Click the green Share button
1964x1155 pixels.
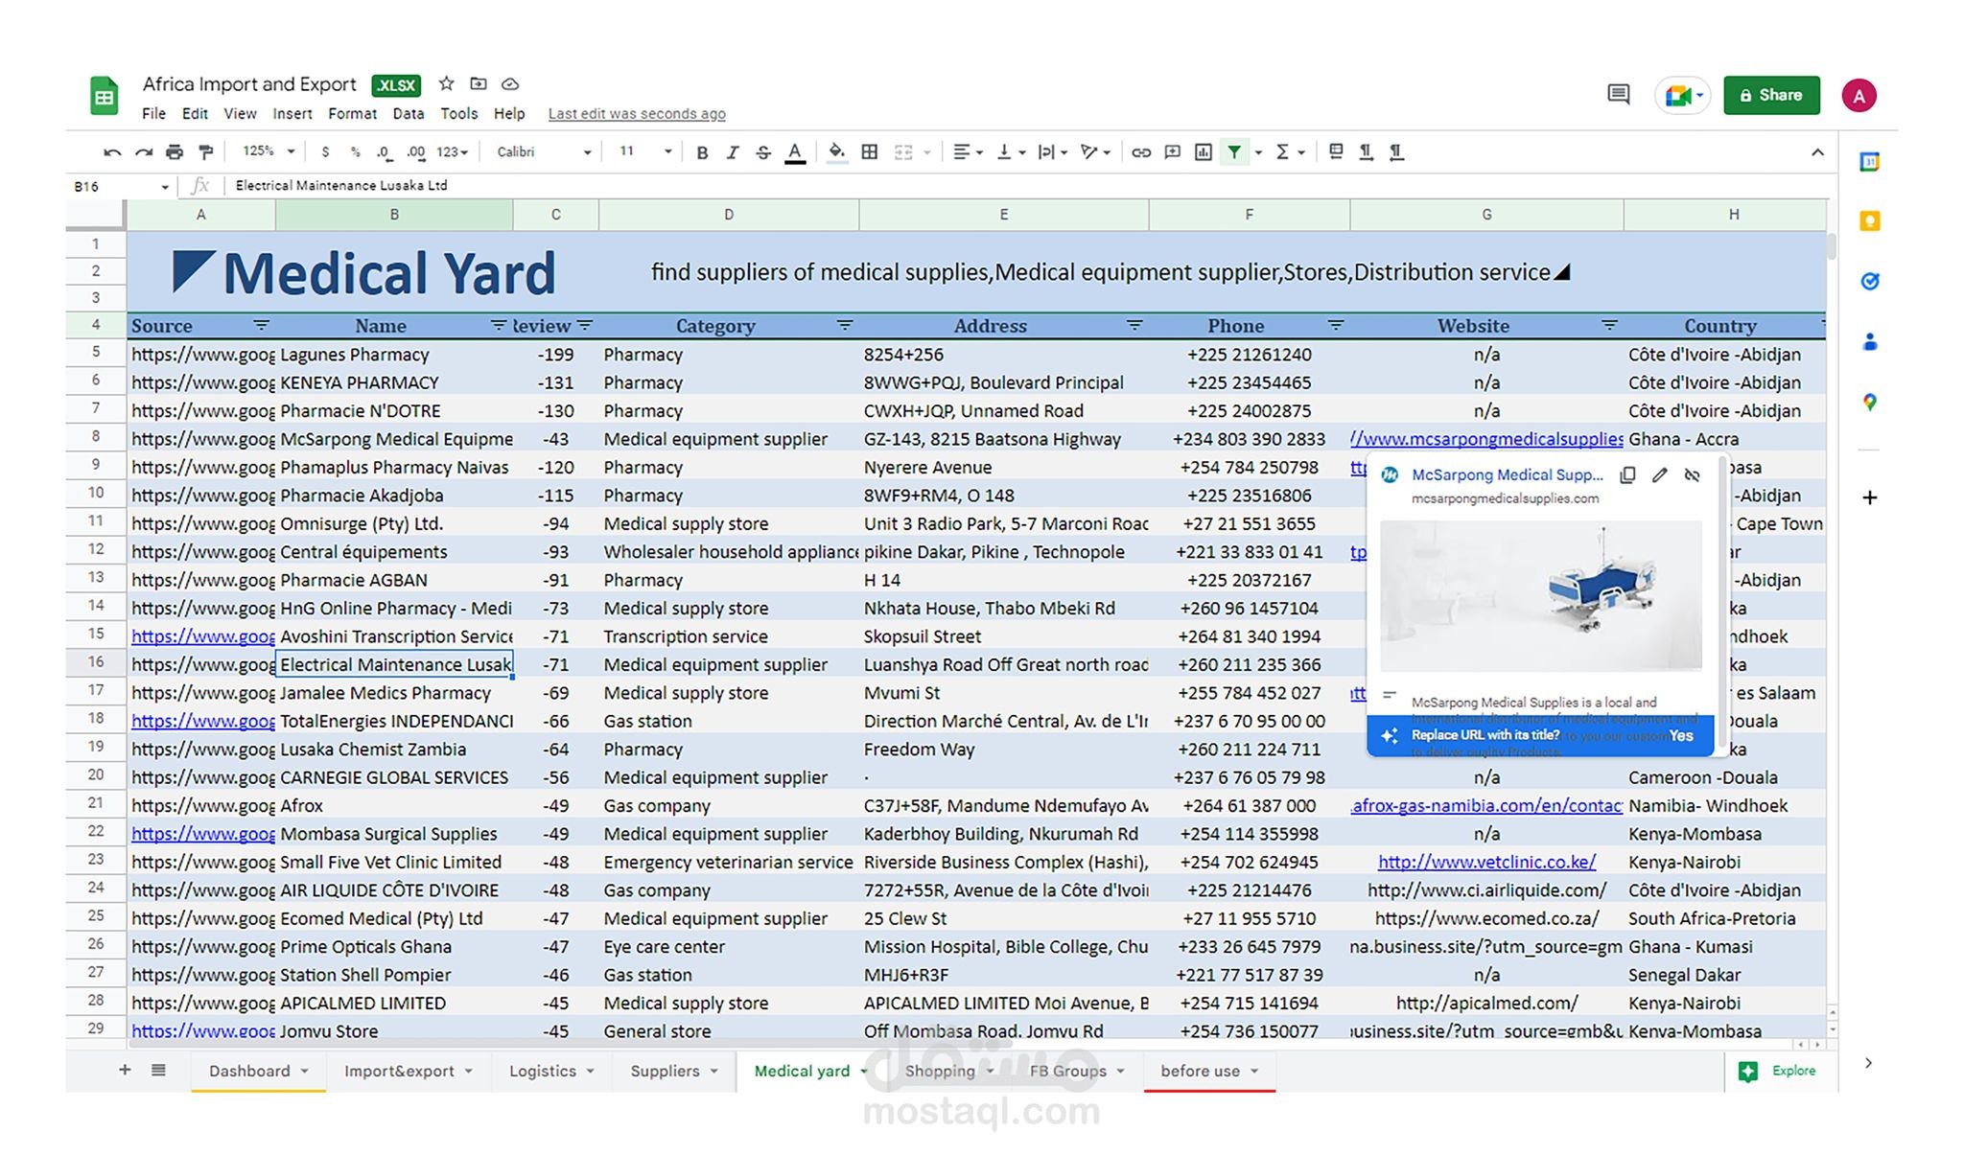coord(1770,95)
